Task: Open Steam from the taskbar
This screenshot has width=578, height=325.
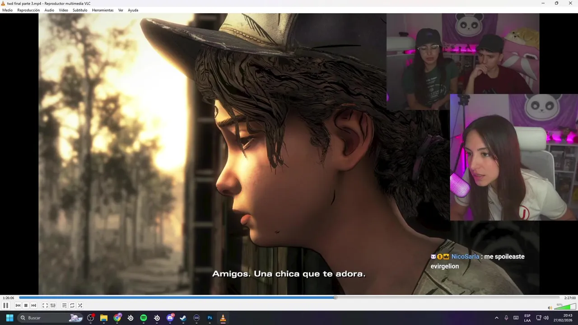Action: pos(183,318)
